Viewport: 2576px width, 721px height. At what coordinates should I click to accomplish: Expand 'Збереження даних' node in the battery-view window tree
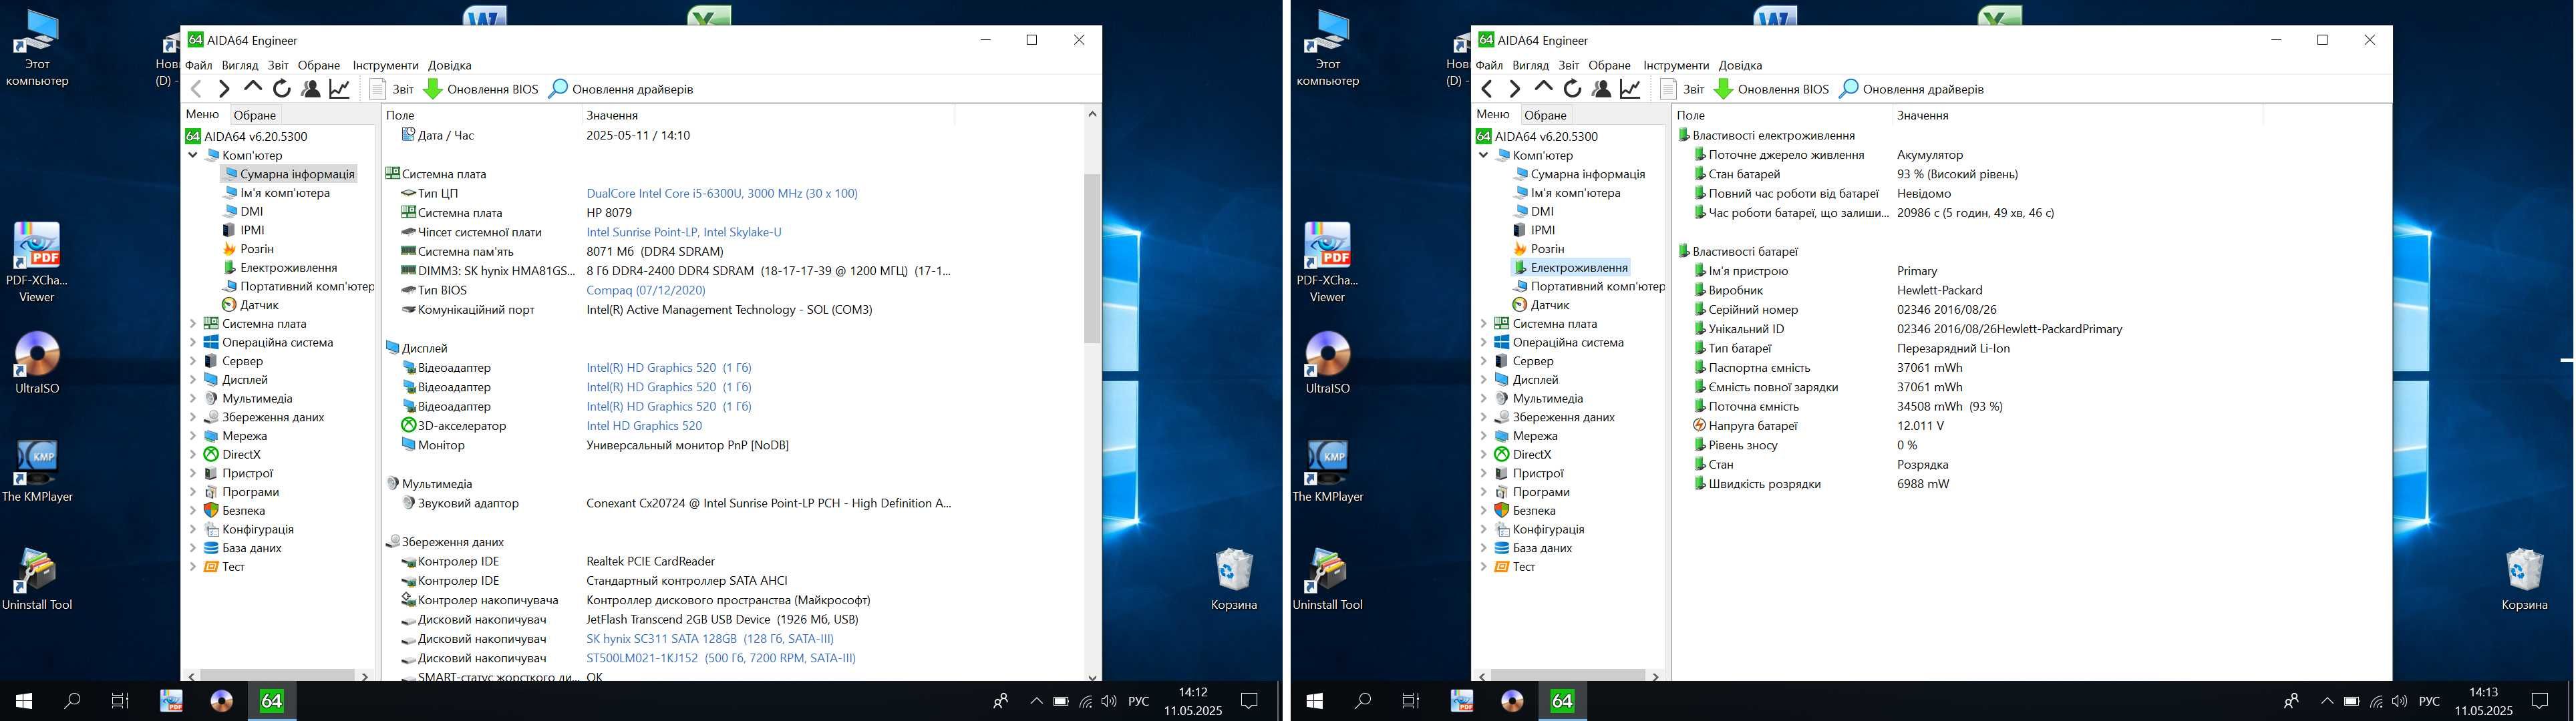1484,417
